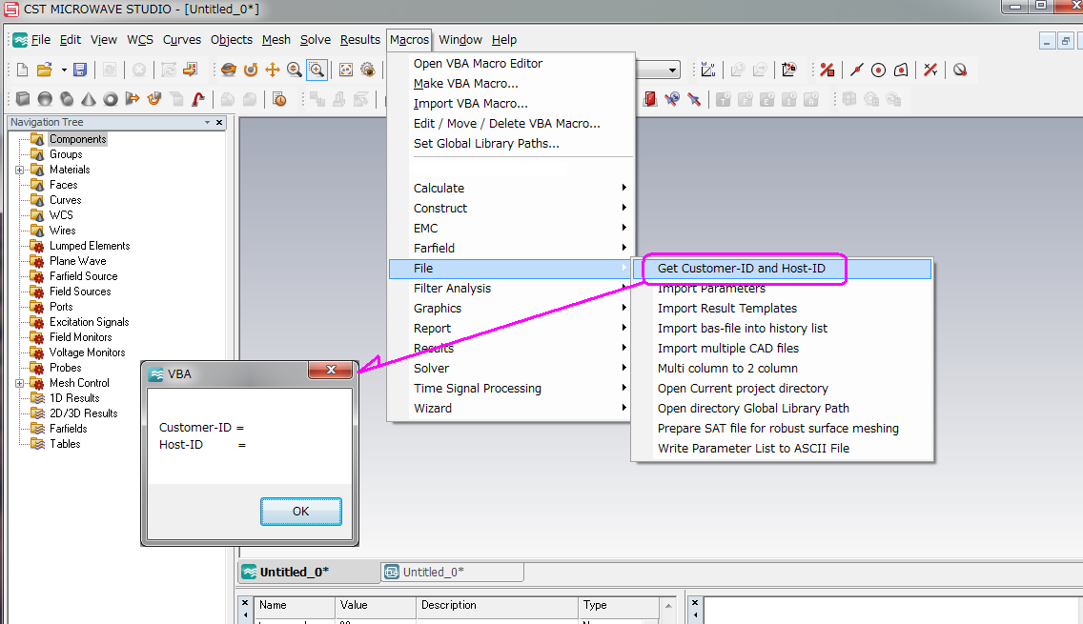
Task: Select Lumped Elements tree item
Action: (x=89, y=246)
